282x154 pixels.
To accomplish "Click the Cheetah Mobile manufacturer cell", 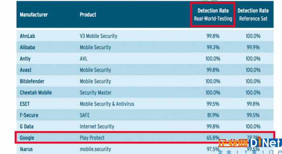I will coord(36,93).
